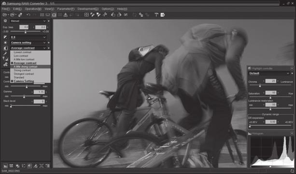The image size is (296, 174).
Task: Open the Default preset dropdown in Highlight controller
Action: coord(269,73)
